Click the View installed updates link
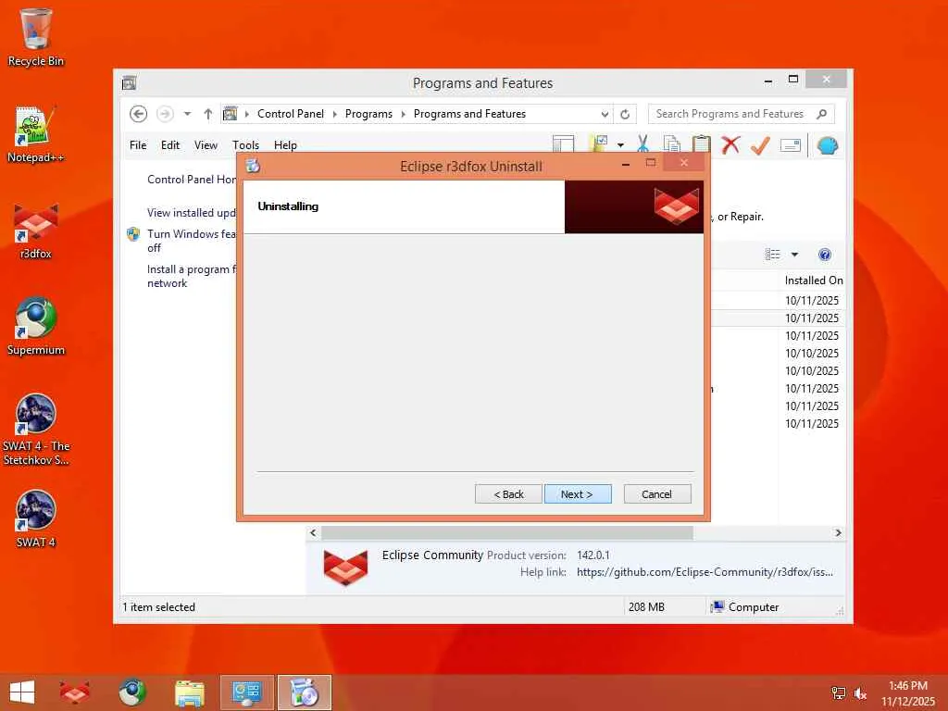 point(191,213)
